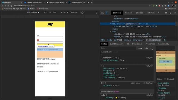
Task: Open the Perso bookmark folder
Action: (x=23, y=9)
